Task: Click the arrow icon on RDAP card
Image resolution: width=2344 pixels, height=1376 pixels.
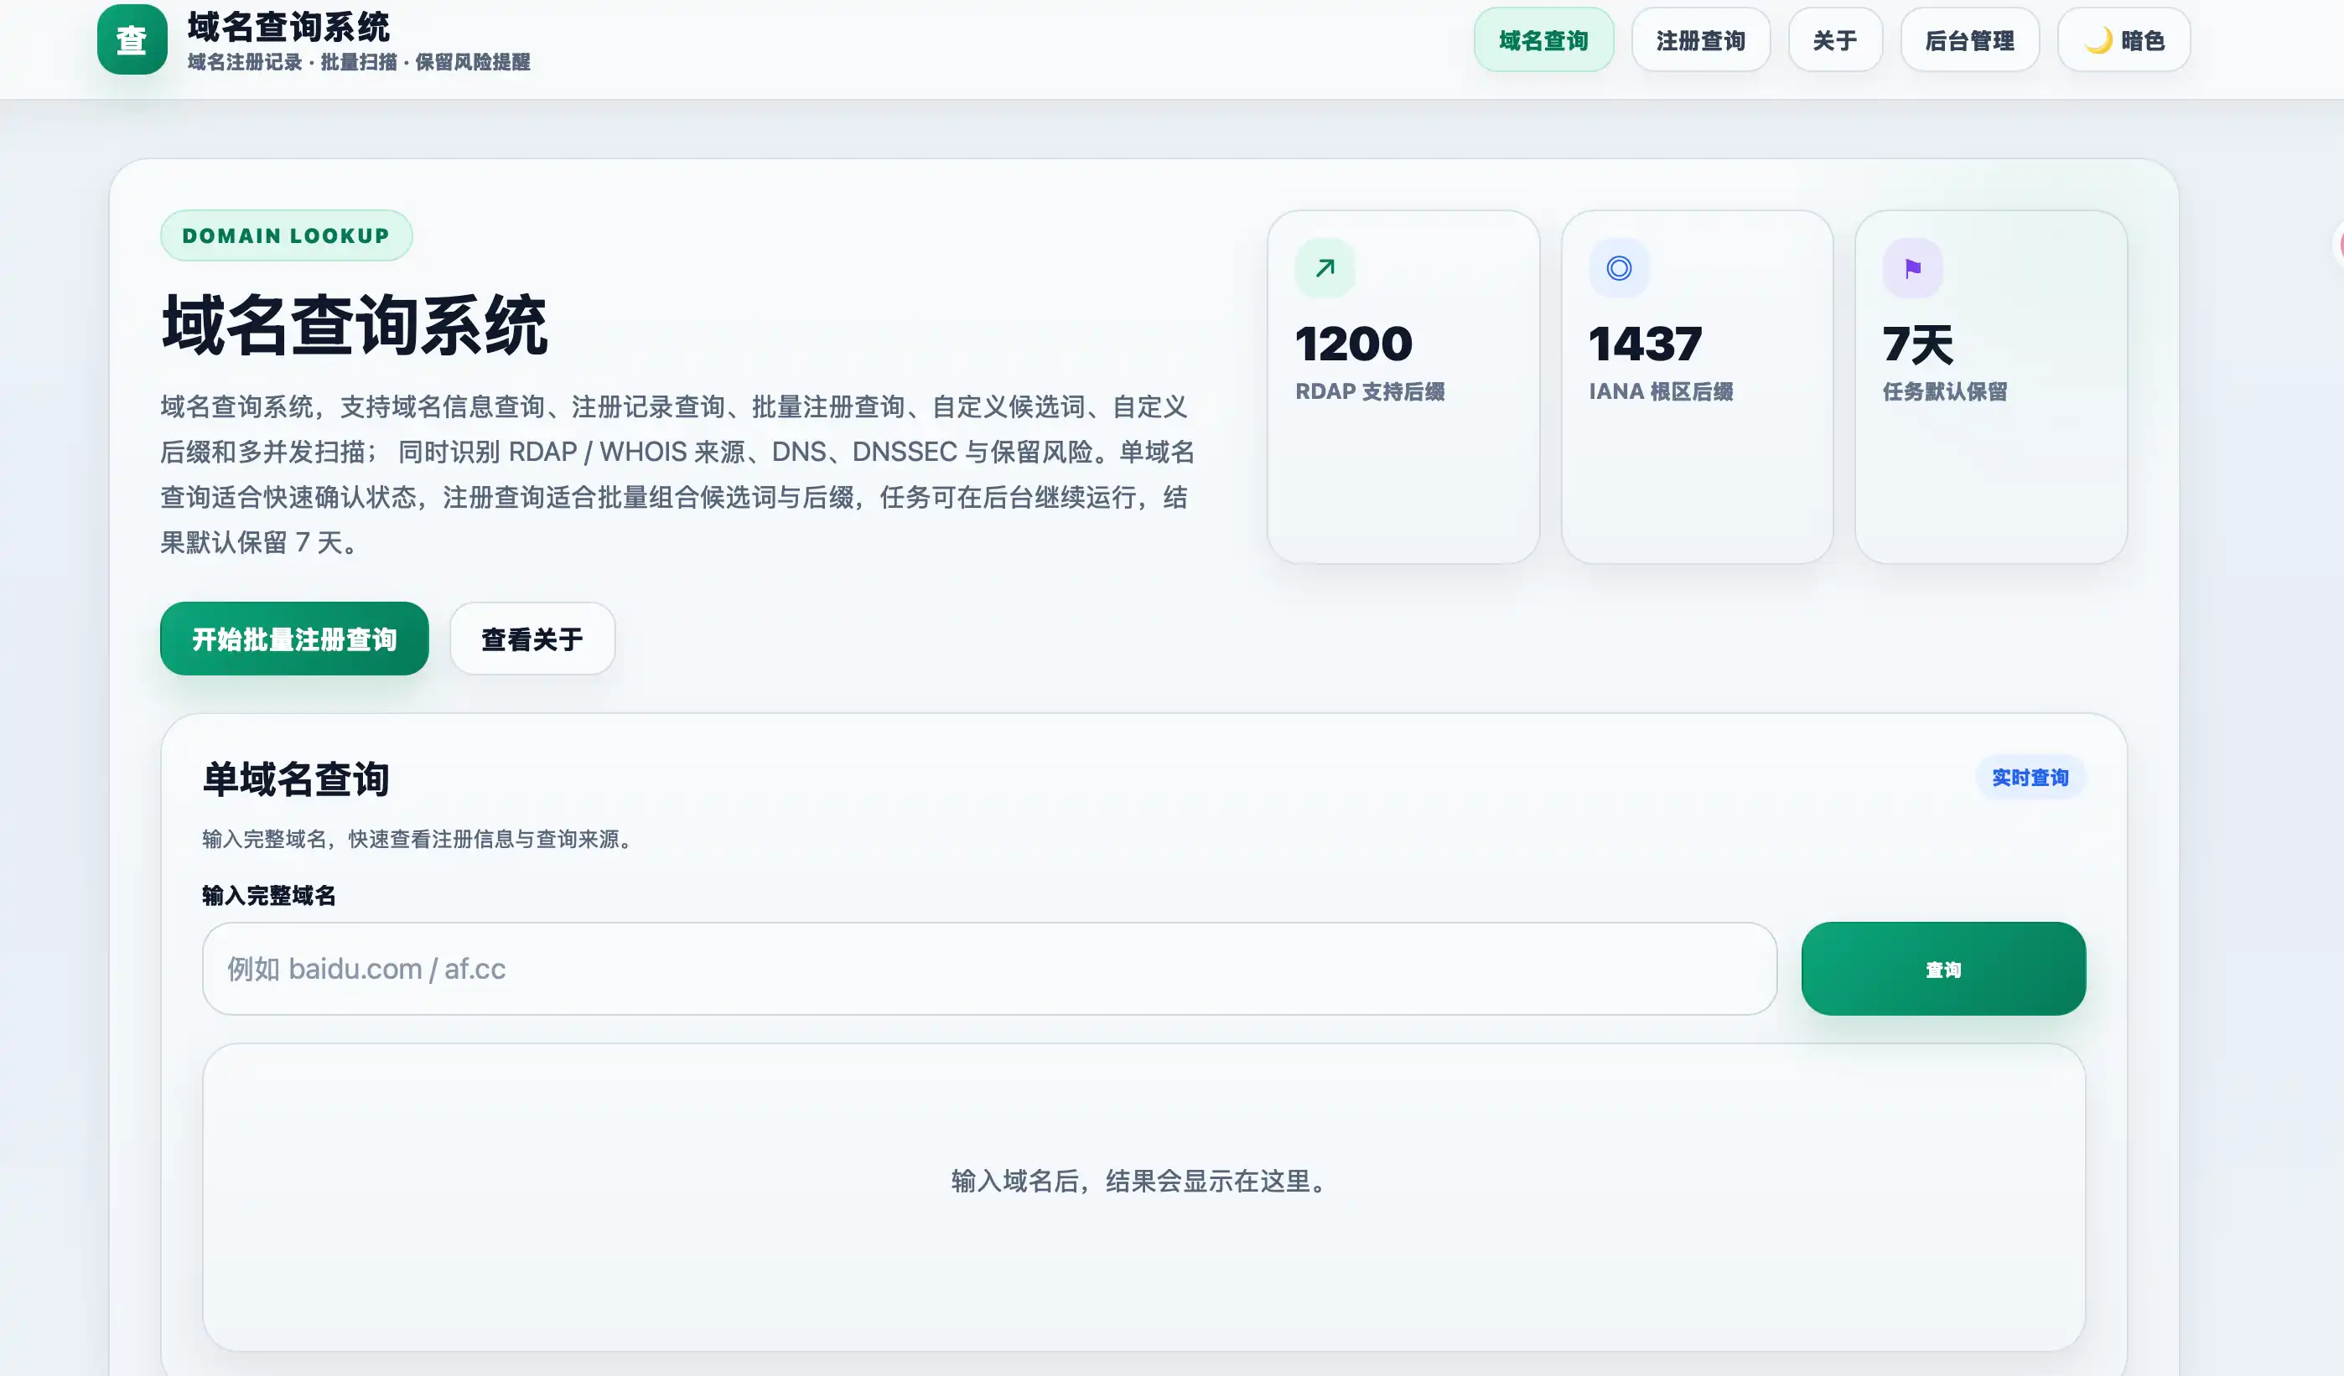Action: pos(1325,268)
